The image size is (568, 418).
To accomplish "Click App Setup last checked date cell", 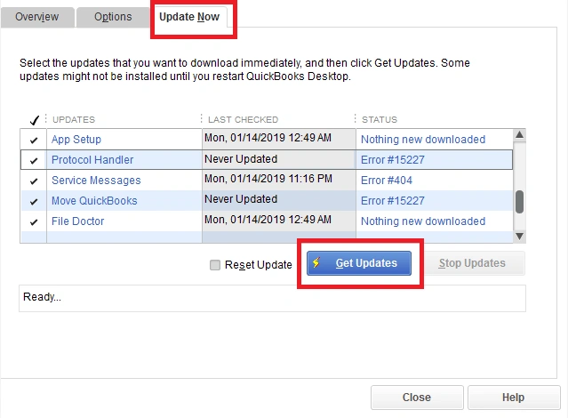I will click(x=279, y=138).
